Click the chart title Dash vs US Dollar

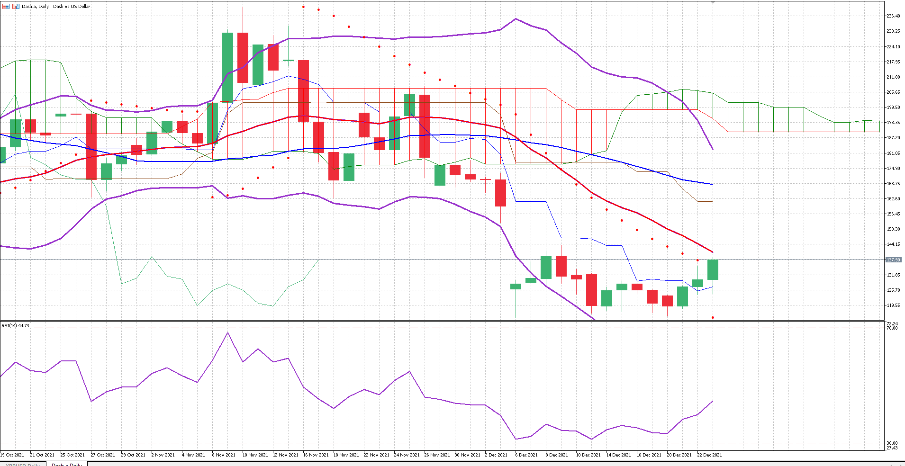71,7
